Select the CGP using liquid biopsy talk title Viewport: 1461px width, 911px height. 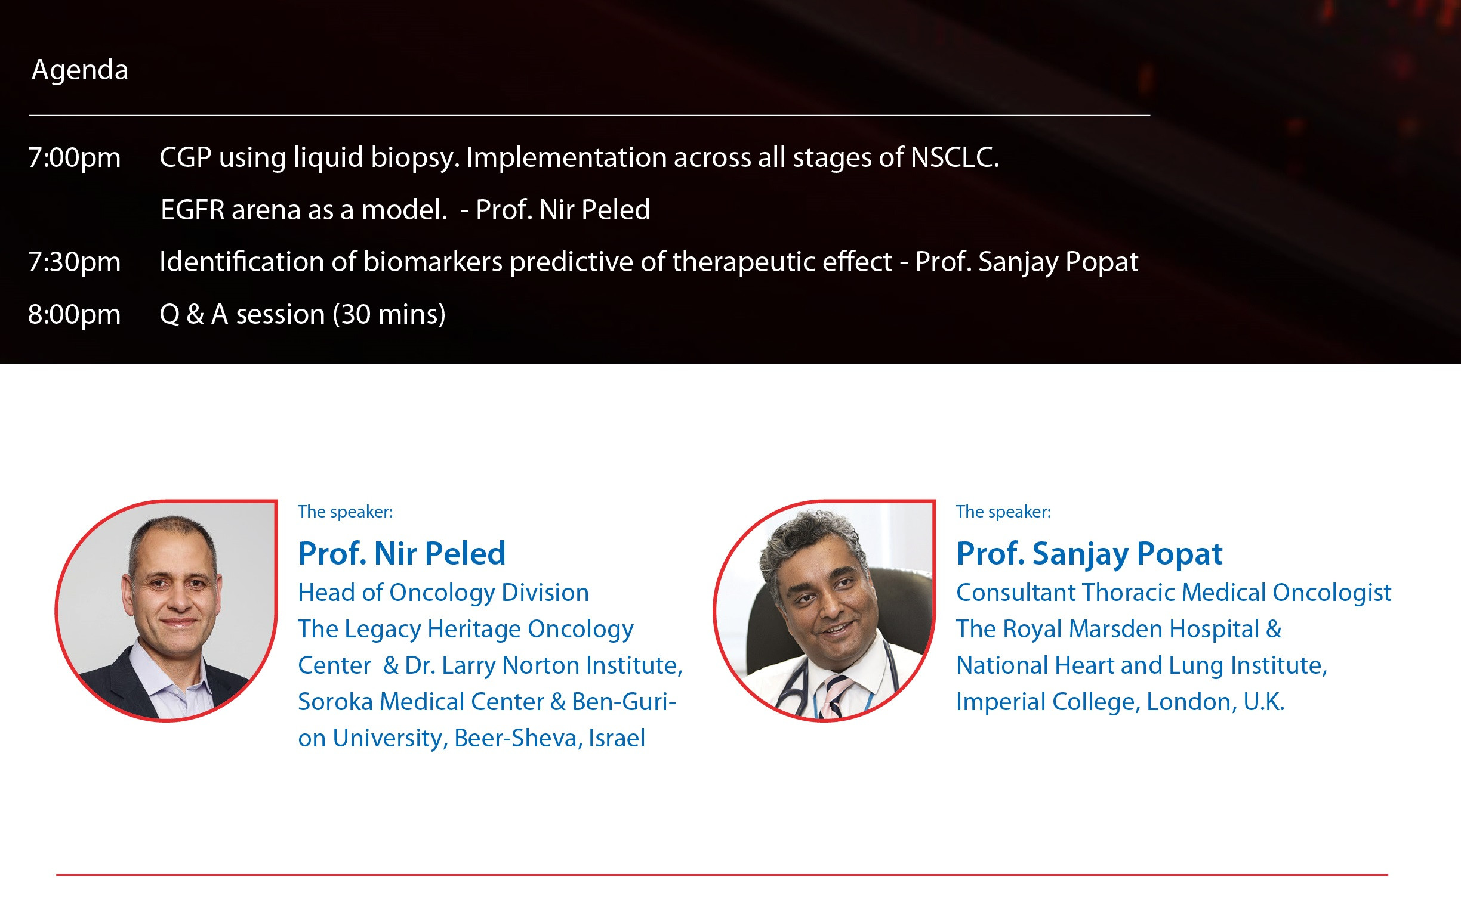[x=579, y=158]
